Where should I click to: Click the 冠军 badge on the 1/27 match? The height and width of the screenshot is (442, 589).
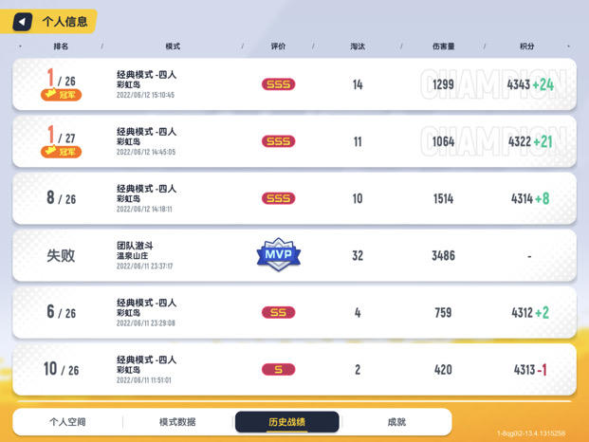61,152
